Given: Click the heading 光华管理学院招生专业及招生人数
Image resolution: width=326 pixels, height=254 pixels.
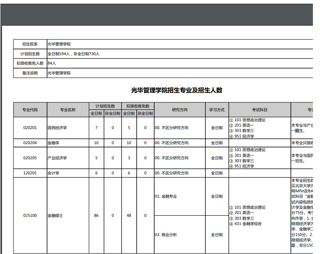Looking at the screenshot, I should pos(177,90).
